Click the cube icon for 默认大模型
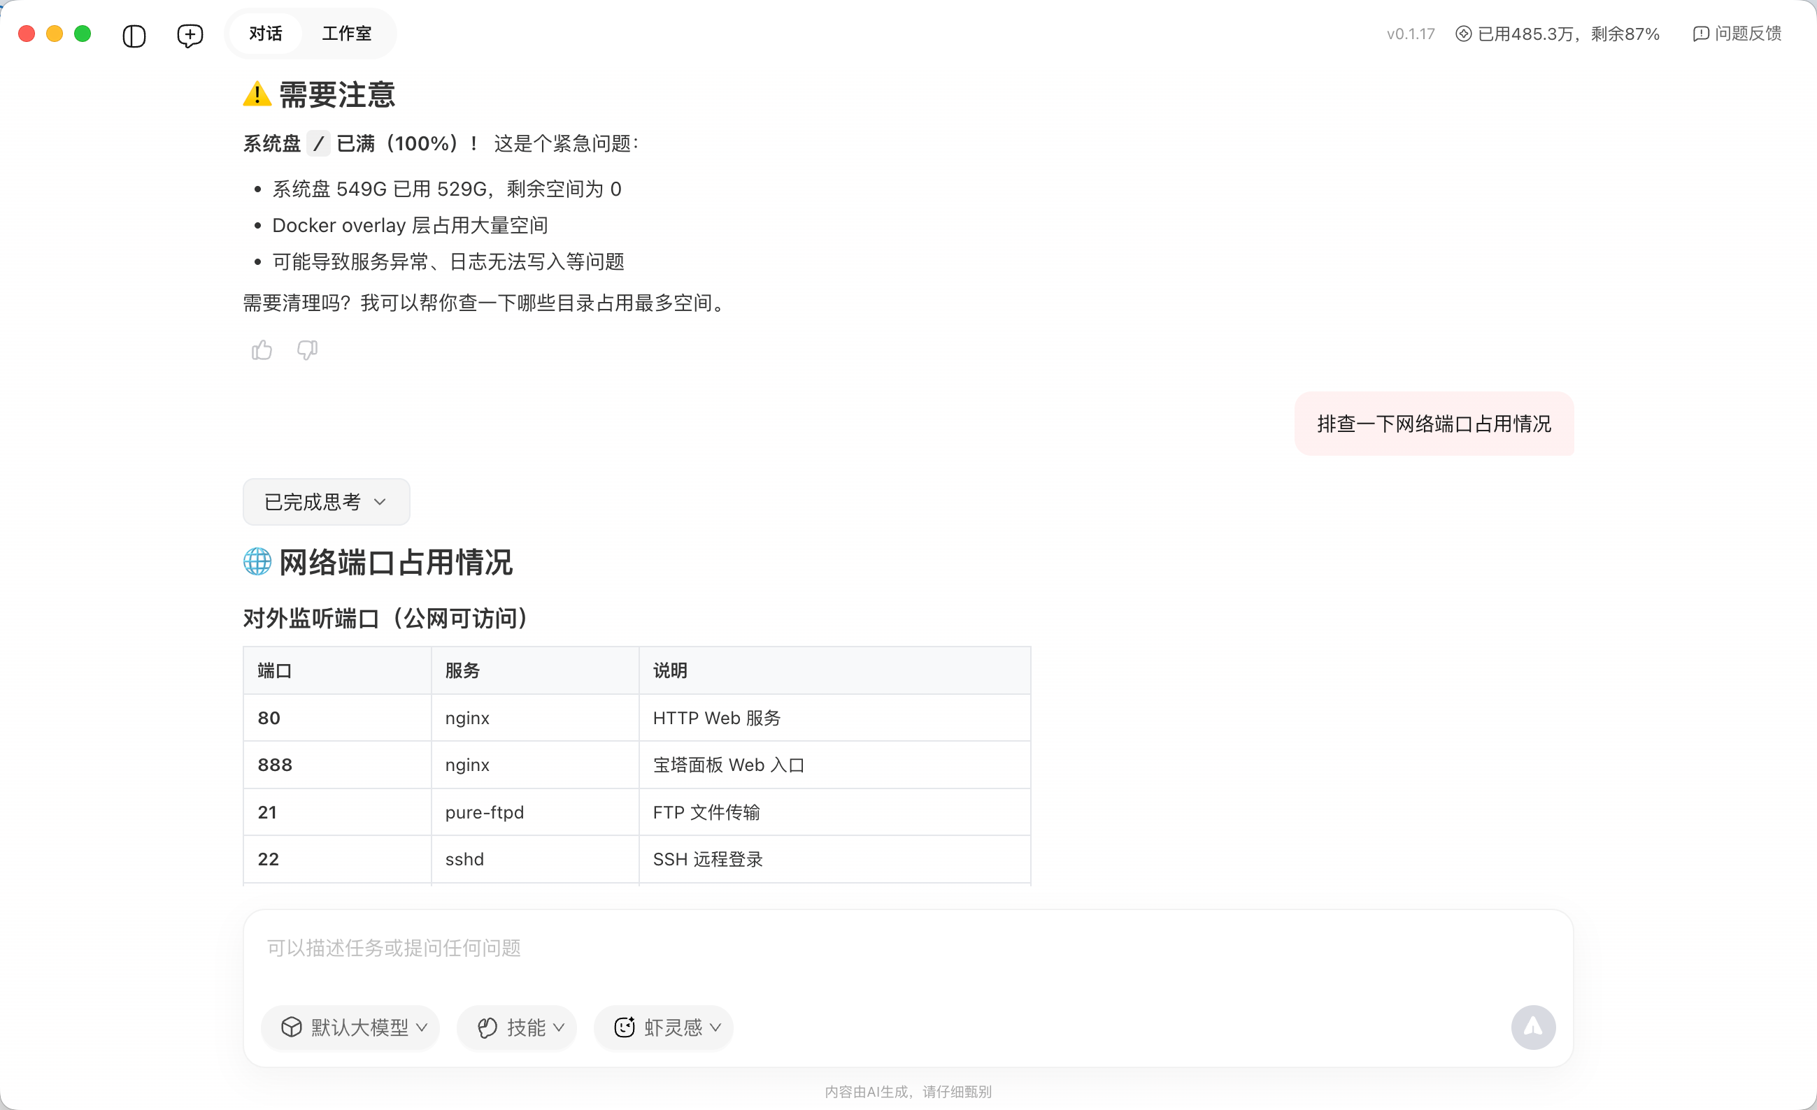Viewport: 1817px width, 1110px height. tap(291, 1027)
